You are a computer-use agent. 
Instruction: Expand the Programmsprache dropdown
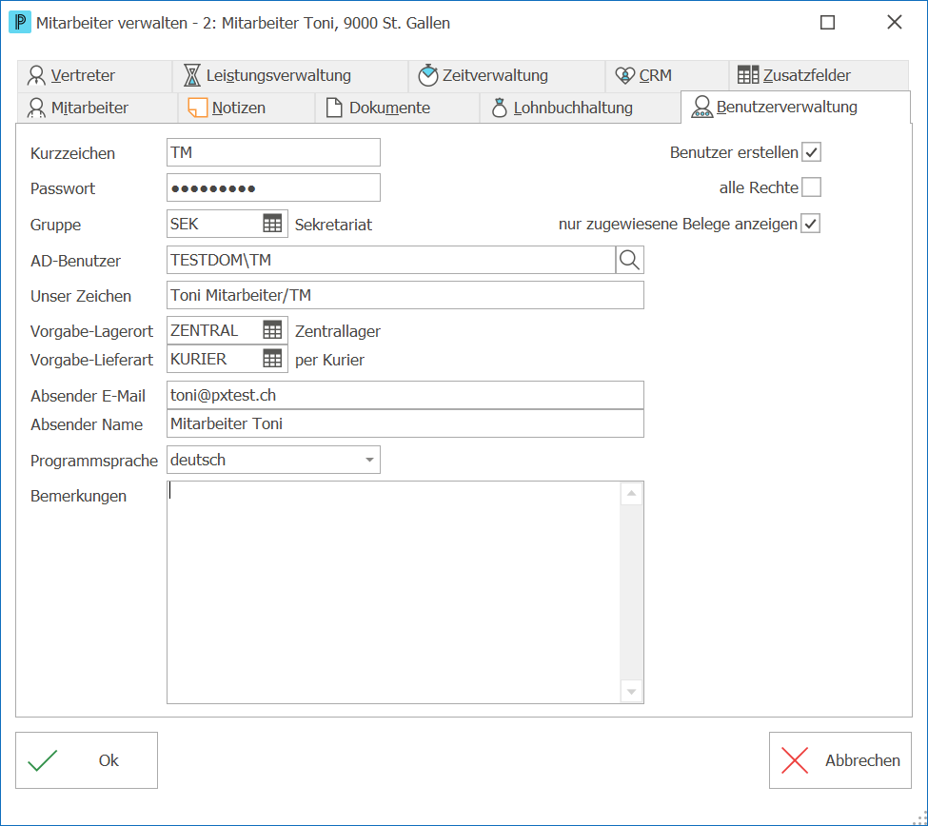369,460
